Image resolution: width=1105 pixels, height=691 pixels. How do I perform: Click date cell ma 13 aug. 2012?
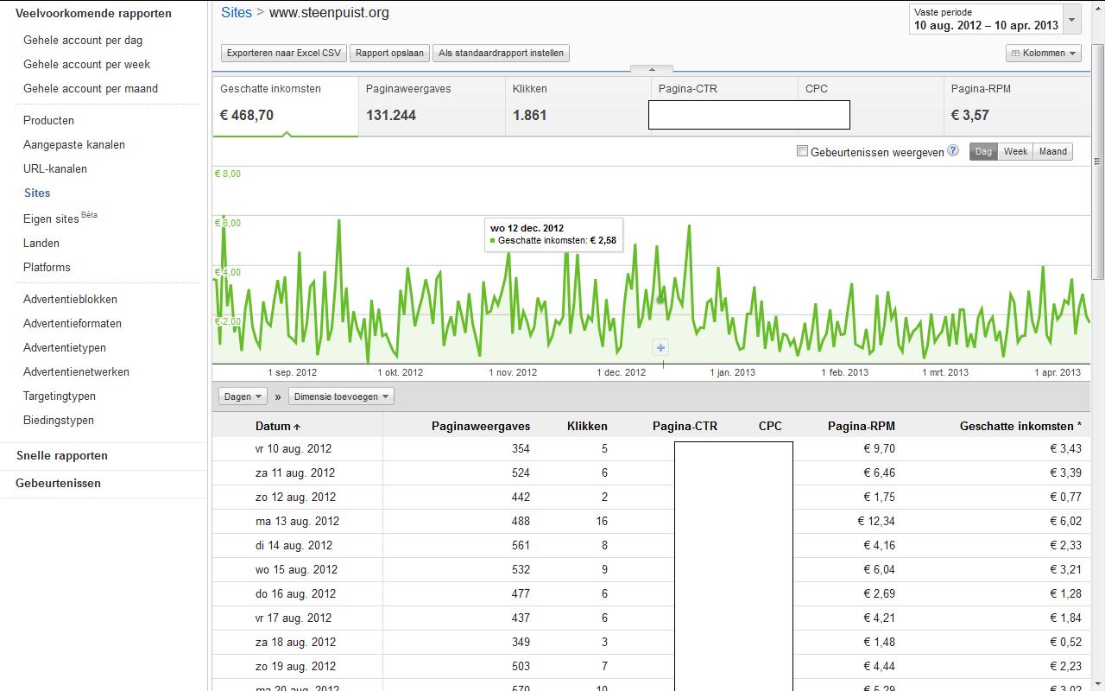tap(297, 521)
